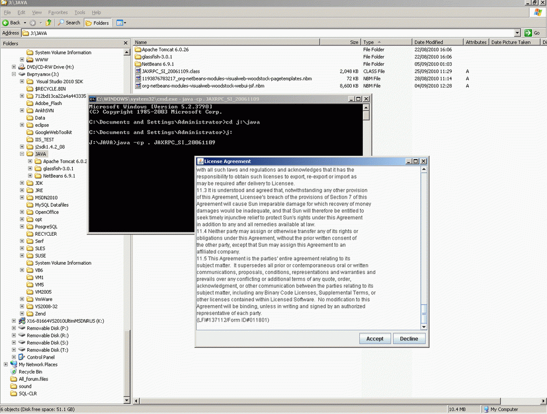Click the WWW shared folder icon in tree
Viewport: 547px width, 414px height.
tap(30, 60)
